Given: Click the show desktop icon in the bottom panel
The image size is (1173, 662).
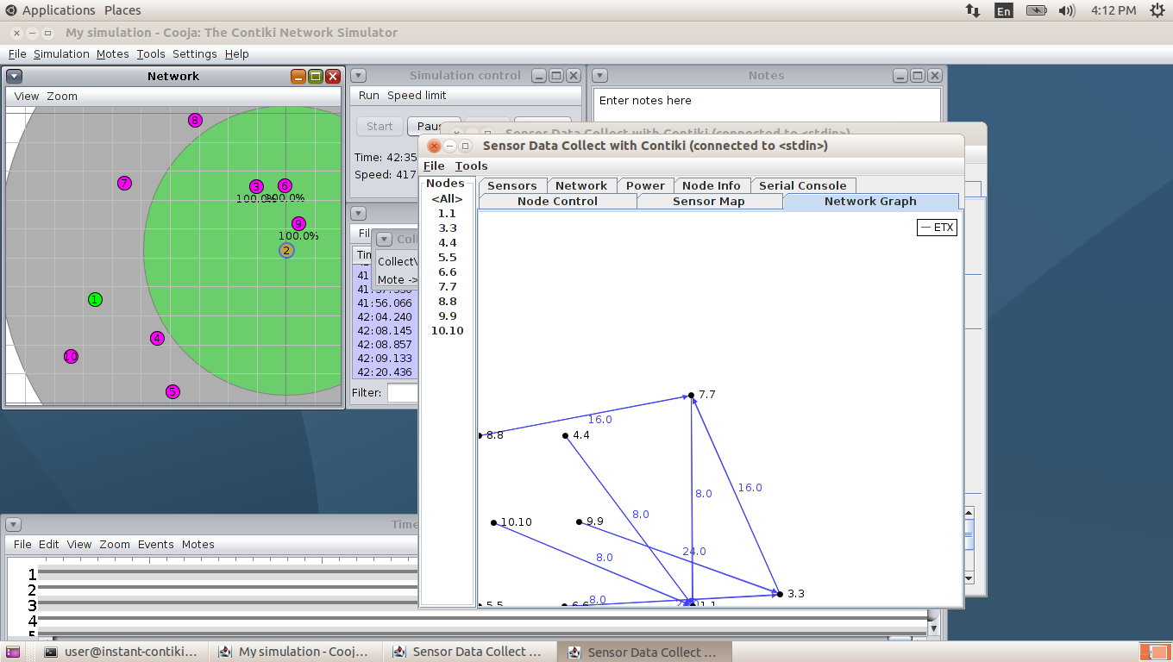Looking at the screenshot, I should coord(12,652).
